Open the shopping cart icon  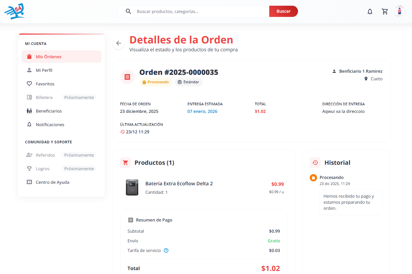(x=385, y=11)
